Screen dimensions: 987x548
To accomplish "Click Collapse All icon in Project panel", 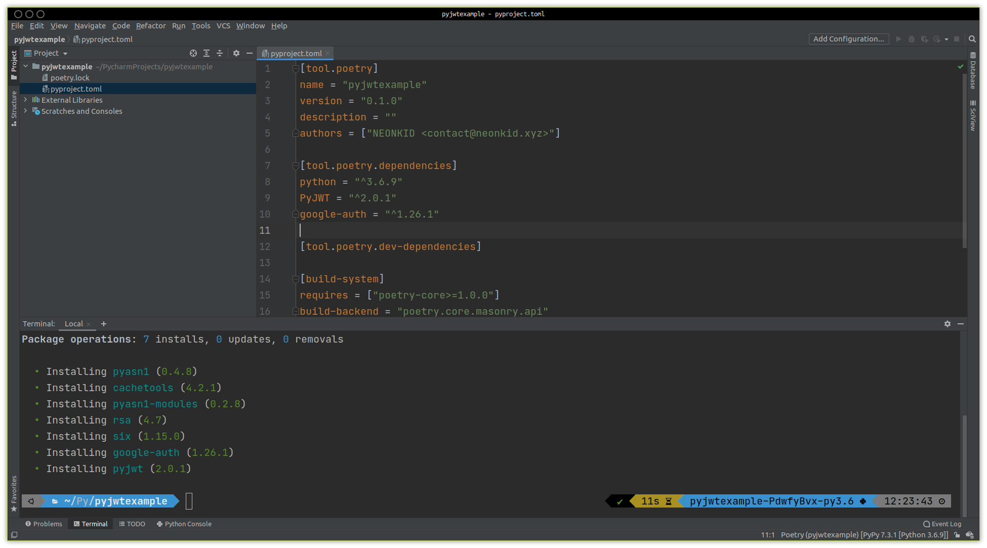I will [220, 53].
